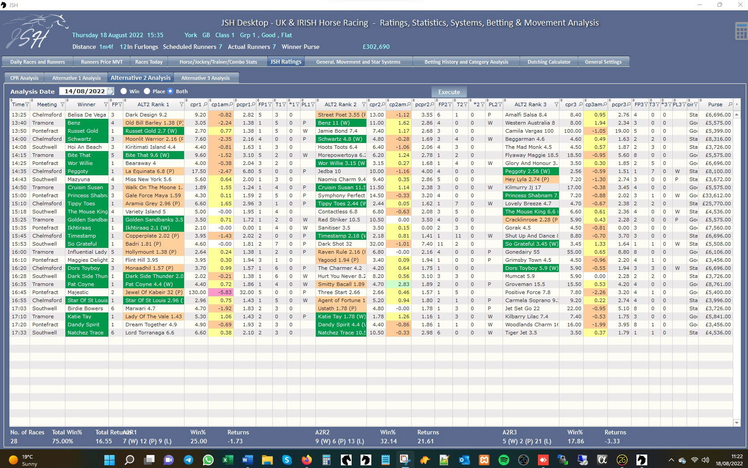Screen dimensions: 748x468
Task: Click the search icon in cpr1 column header
Action: point(206,104)
